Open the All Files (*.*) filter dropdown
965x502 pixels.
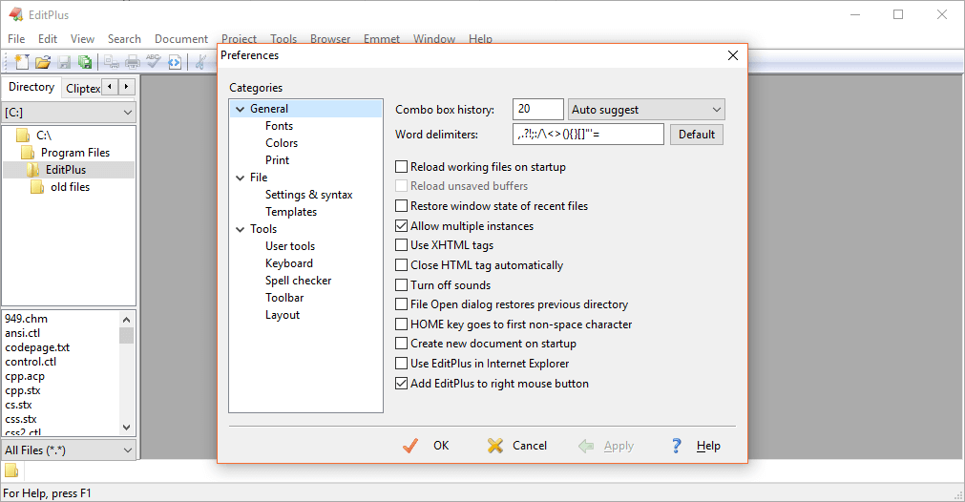pos(69,450)
